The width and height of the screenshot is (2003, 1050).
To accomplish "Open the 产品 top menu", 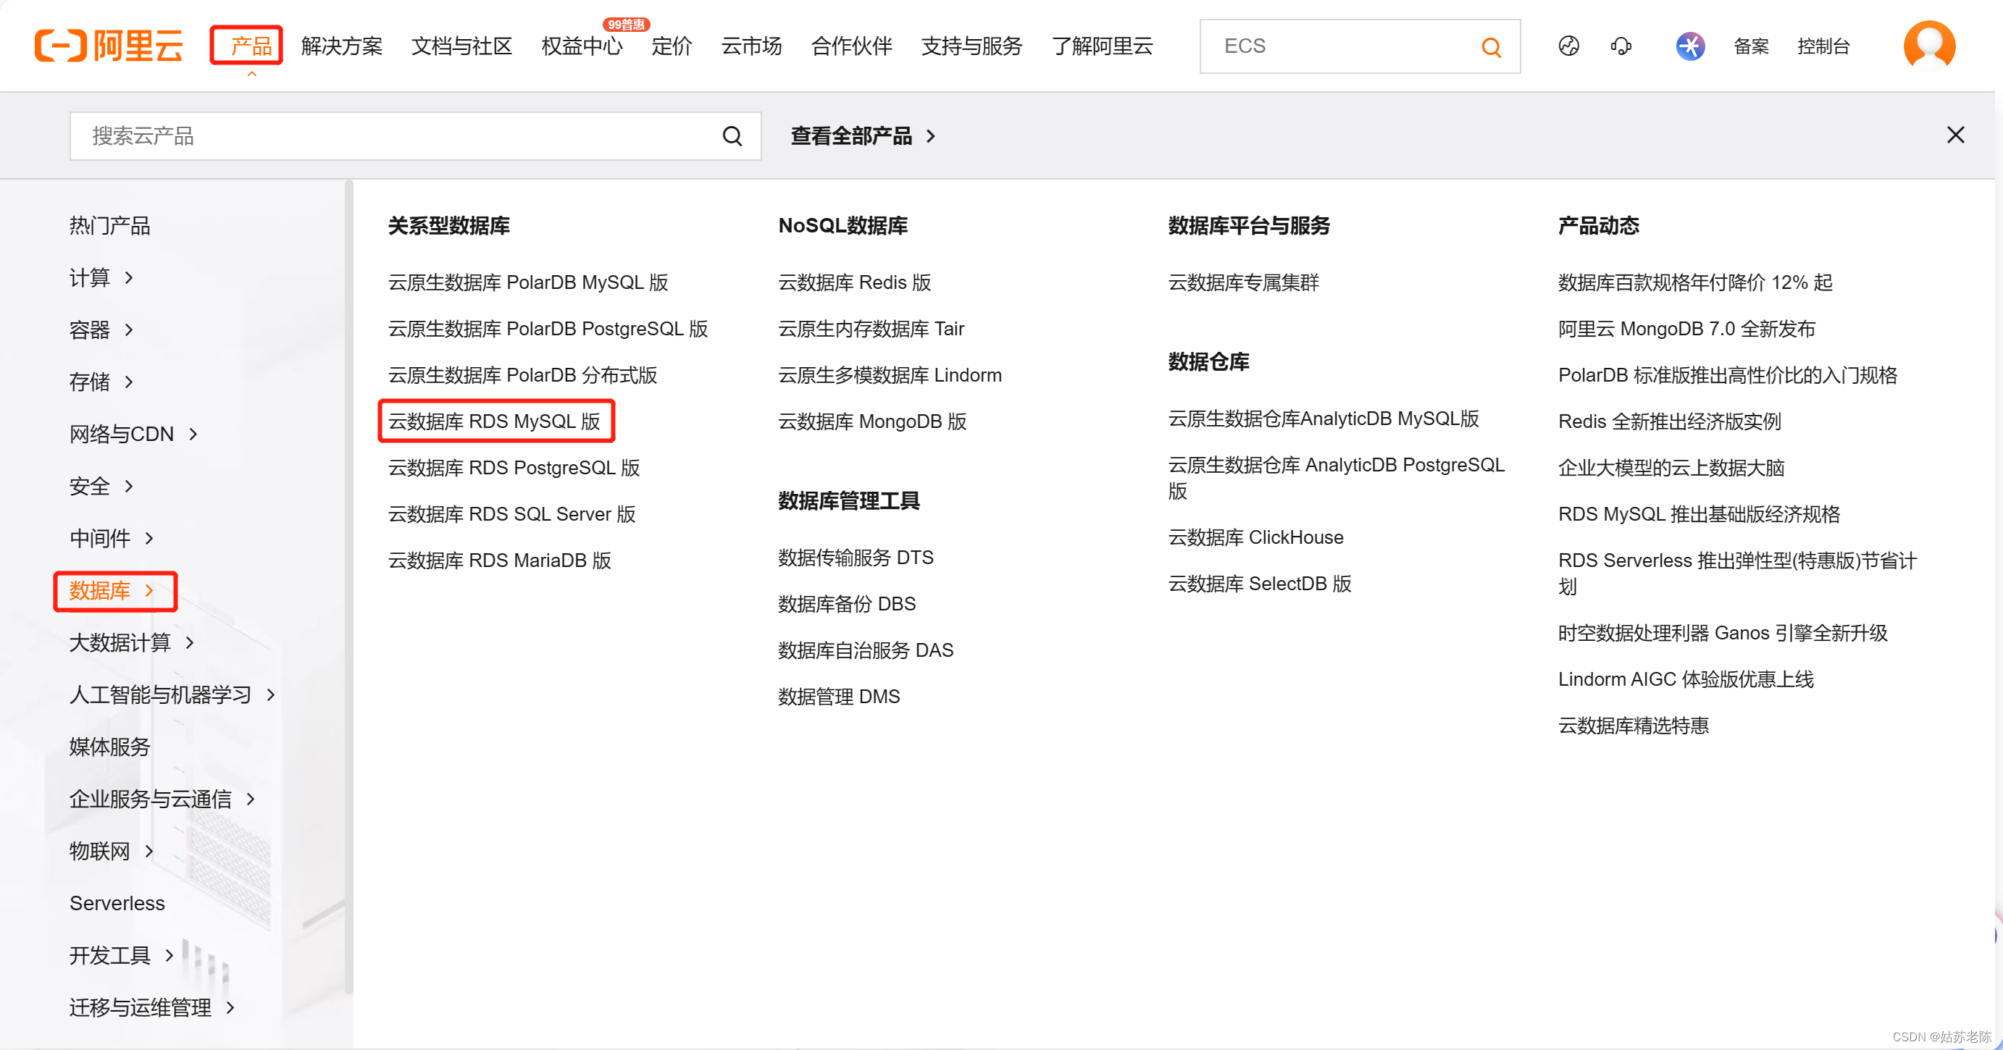I will [251, 46].
